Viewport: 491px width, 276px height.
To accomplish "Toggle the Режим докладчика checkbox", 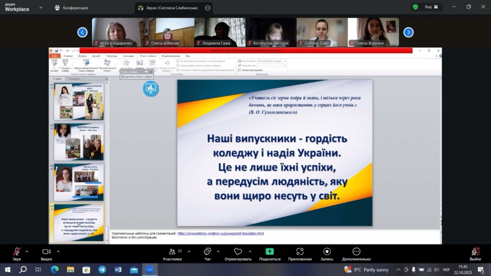I will point(239,70).
